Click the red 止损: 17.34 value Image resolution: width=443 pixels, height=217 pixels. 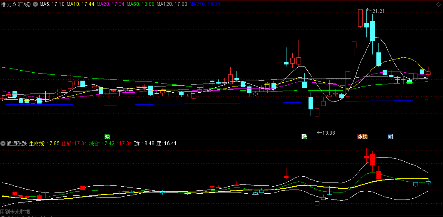pos(74,144)
